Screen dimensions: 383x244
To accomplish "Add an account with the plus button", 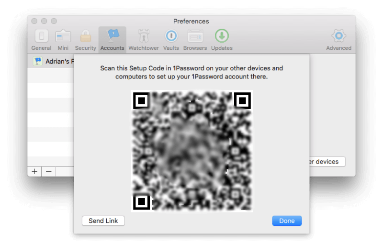I will (34, 172).
